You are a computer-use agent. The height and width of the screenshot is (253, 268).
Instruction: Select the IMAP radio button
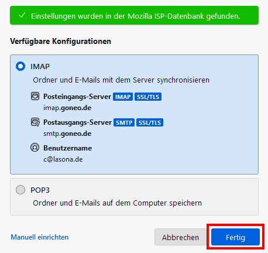coord(20,66)
